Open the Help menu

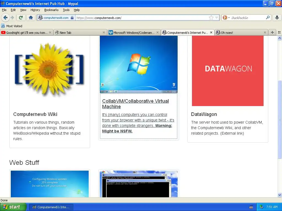pyautogui.click(x=77, y=10)
